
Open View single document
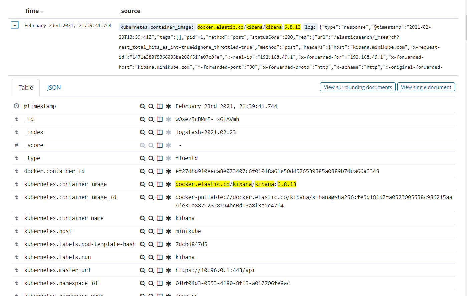[x=426, y=87]
